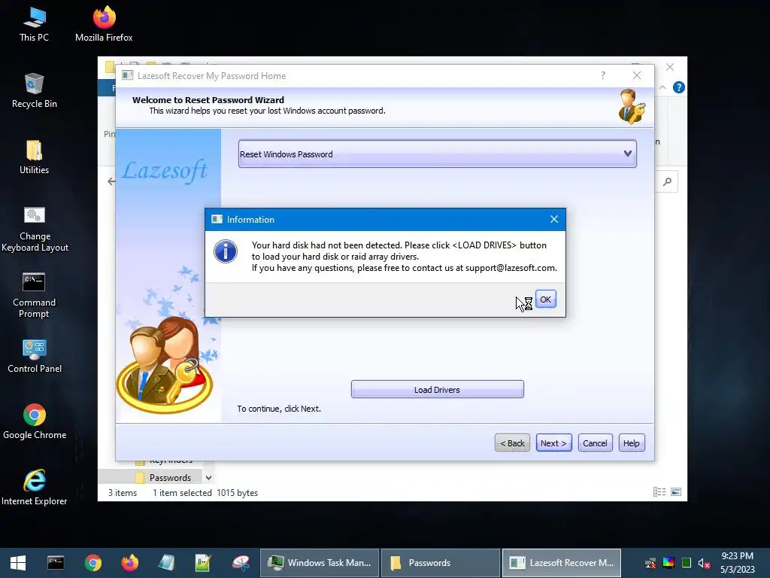Open the Reset Windows Password dropdown
This screenshot has width=770, height=578.
tap(437, 154)
